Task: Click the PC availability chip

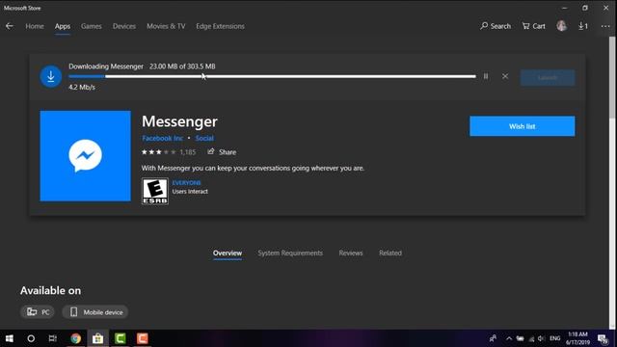Action: [38, 312]
